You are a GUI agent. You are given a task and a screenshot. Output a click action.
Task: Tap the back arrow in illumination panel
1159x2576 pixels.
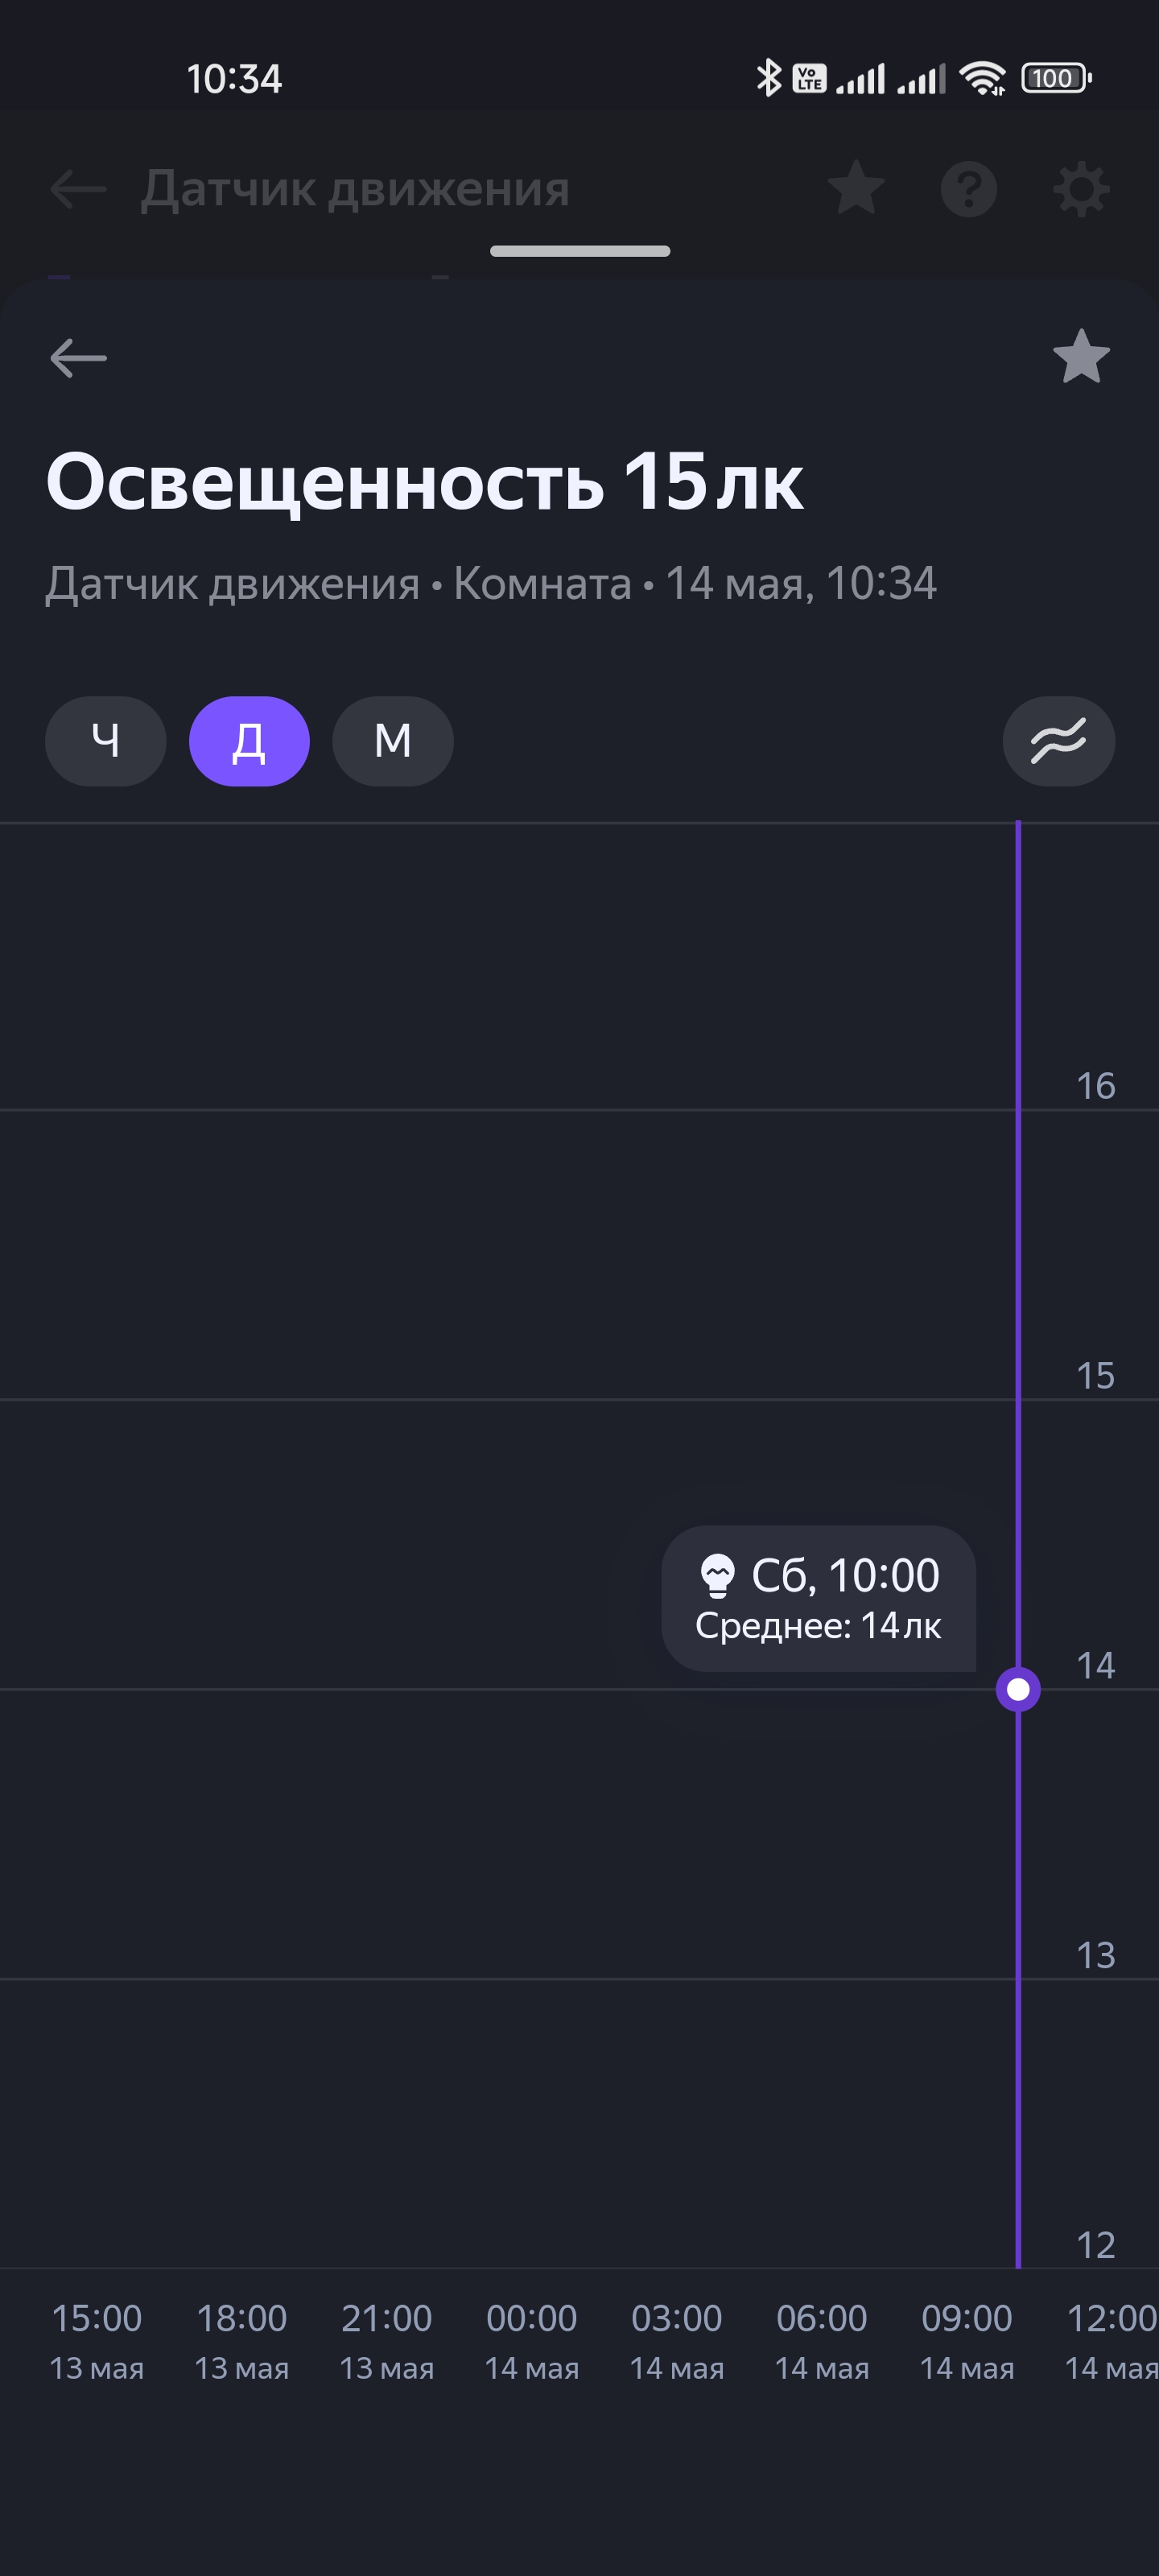(78, 358)
